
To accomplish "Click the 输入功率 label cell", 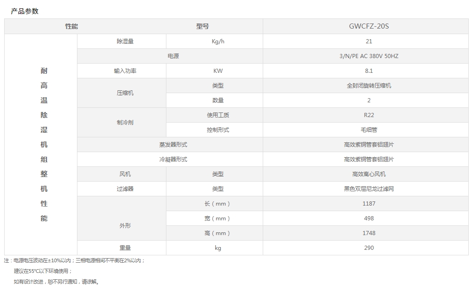I will point(125,71).
